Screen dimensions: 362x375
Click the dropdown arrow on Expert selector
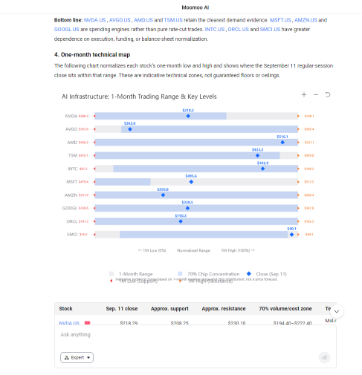[88, 358]
